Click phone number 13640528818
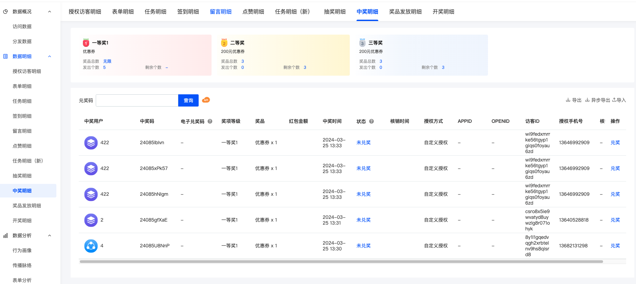 [574, 220]
